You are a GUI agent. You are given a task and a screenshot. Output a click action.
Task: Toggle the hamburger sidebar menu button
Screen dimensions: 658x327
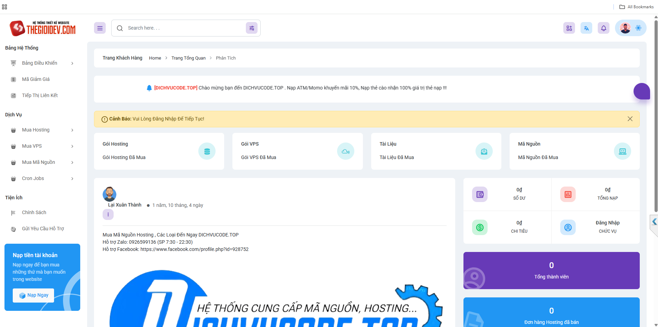click(100, 28)
